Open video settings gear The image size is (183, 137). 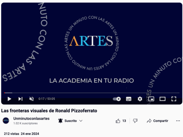point(140,99)
